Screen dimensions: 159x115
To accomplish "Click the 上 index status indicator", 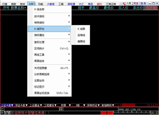I will pyautogui.click(x=2, y=109).
